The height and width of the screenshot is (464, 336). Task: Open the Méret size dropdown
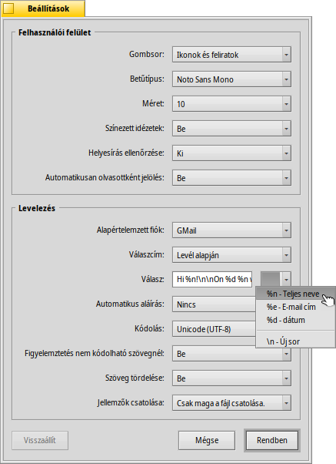pyautogui.click(x=231, y=104)
